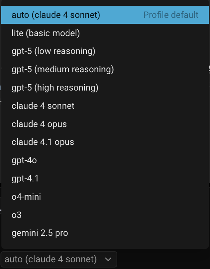Collapse the auto (claude 4 sonnet) combo box
The height and width of the screenshot is (269, 210).
(x=59, y=259)
